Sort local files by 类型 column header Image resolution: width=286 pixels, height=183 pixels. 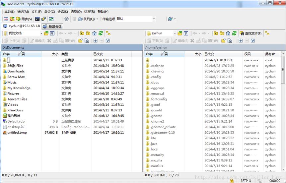coord(76,54)
